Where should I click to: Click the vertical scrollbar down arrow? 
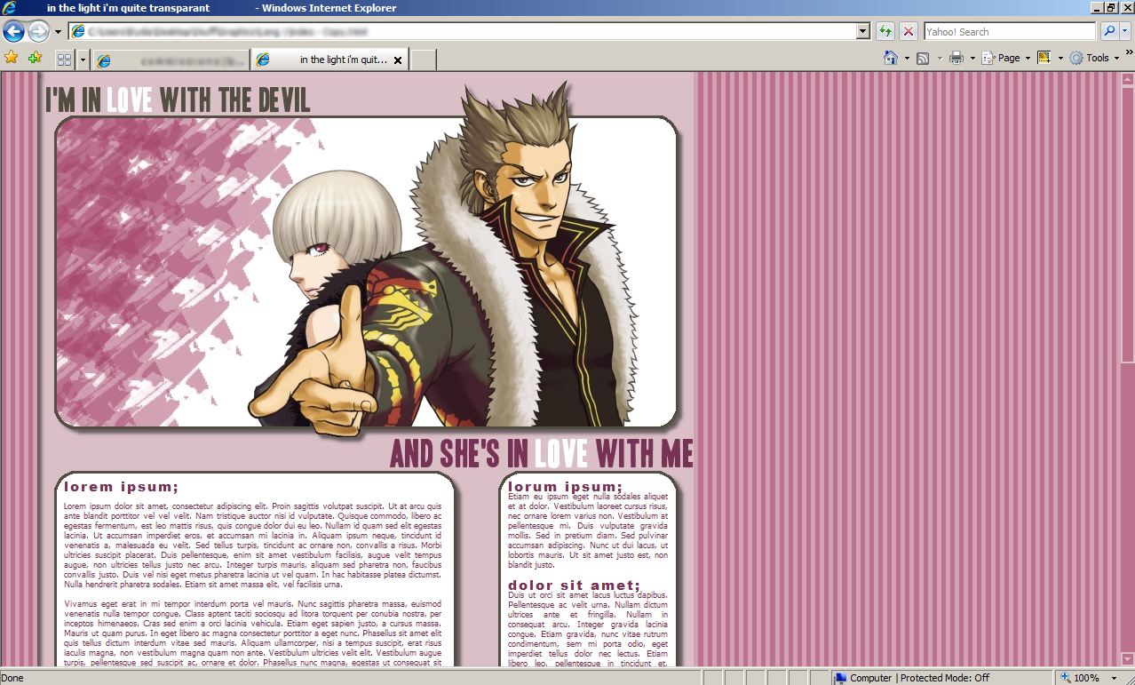1127,658
